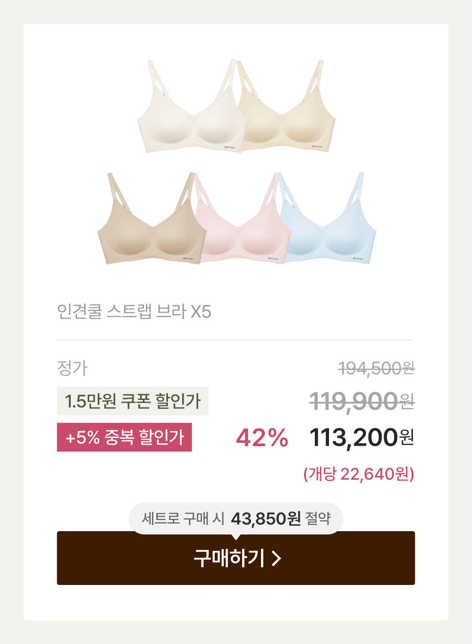The height and width of the screenshot is (644, 472).
Task: Click the per-item price 개당 22,640원
Action: [359, 474]
